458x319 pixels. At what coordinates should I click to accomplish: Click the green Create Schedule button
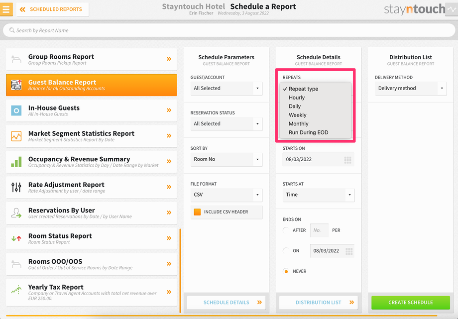click(x=411, y=303)
